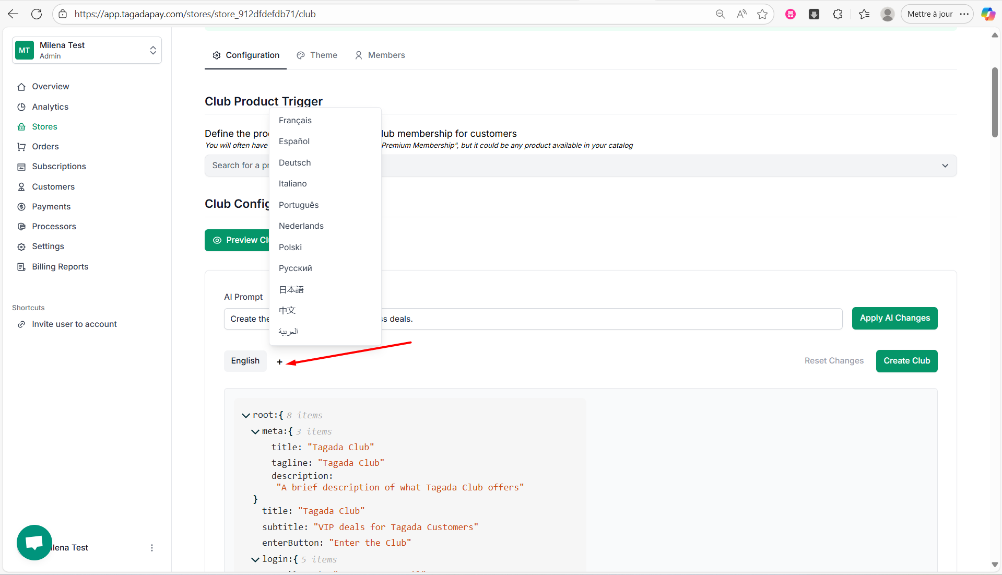The width and height of the screenshot is (1002, 575).
Task: Click the "Tagada Club" title value in meta
Action: [340, 448]
